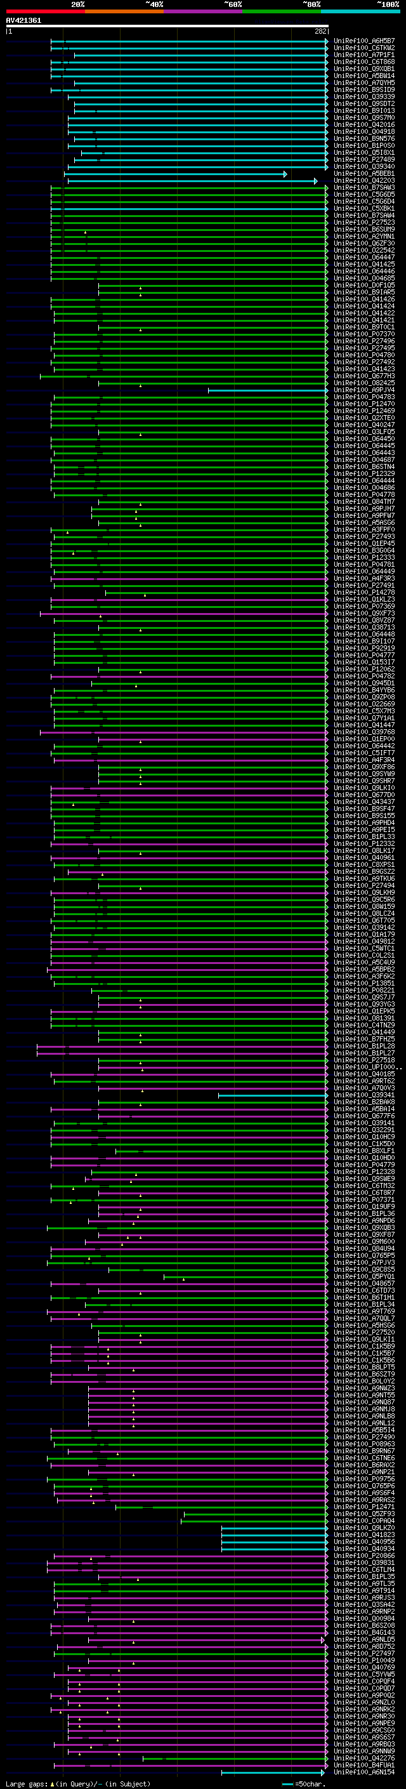Screen dimensions: 406x1789
Task: Select hit label UniRef100_A9TKU6
Action: click(364, 878)
